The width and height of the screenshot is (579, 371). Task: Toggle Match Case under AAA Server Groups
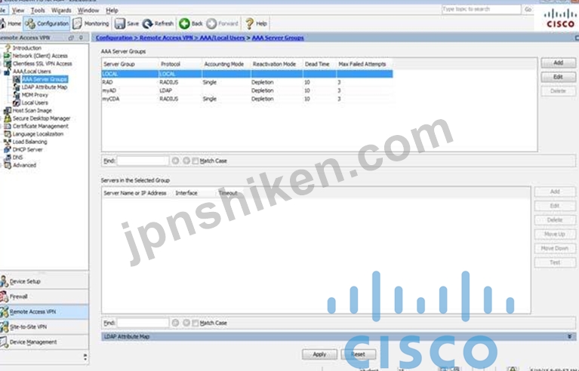click(x=196, y=161)
